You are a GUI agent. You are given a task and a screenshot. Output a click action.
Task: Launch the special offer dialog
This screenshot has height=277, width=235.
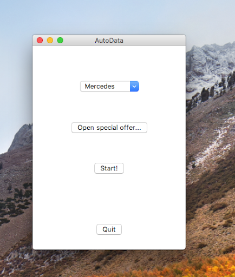click(x=109, y=128)
